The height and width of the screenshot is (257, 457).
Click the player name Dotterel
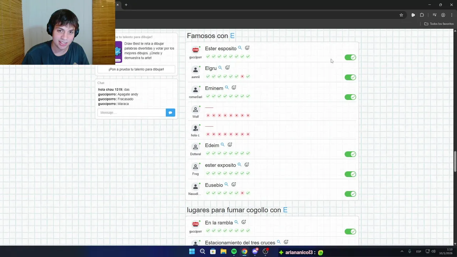coord(195,154)
